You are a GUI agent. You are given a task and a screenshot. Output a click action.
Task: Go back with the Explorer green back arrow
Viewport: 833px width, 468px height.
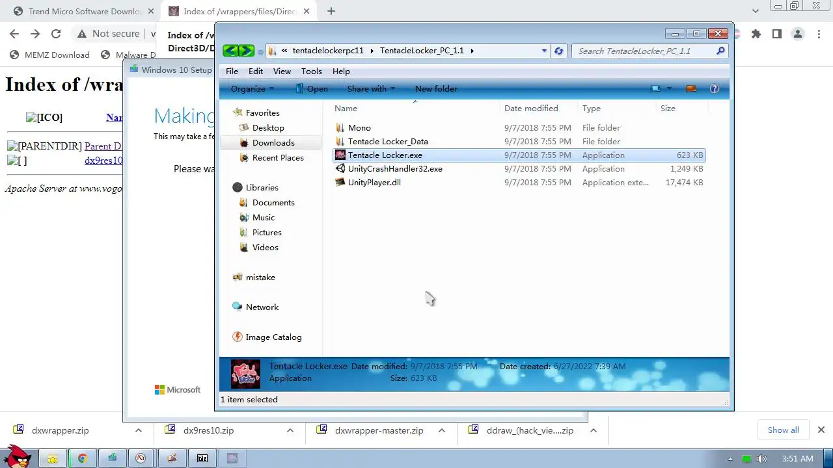pyautogui.click(x=230, y=51)
